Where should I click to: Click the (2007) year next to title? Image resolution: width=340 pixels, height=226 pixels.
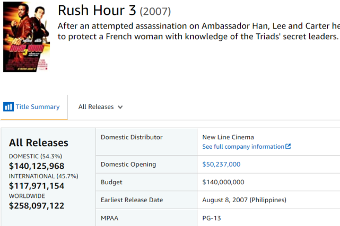pos(155,11)
